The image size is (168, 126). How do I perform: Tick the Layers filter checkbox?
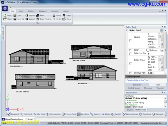(x=130, y=40)
